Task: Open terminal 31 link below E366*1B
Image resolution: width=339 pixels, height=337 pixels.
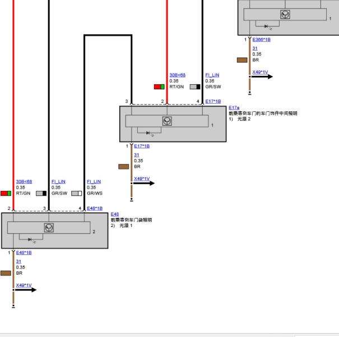Action: (255, 48)
